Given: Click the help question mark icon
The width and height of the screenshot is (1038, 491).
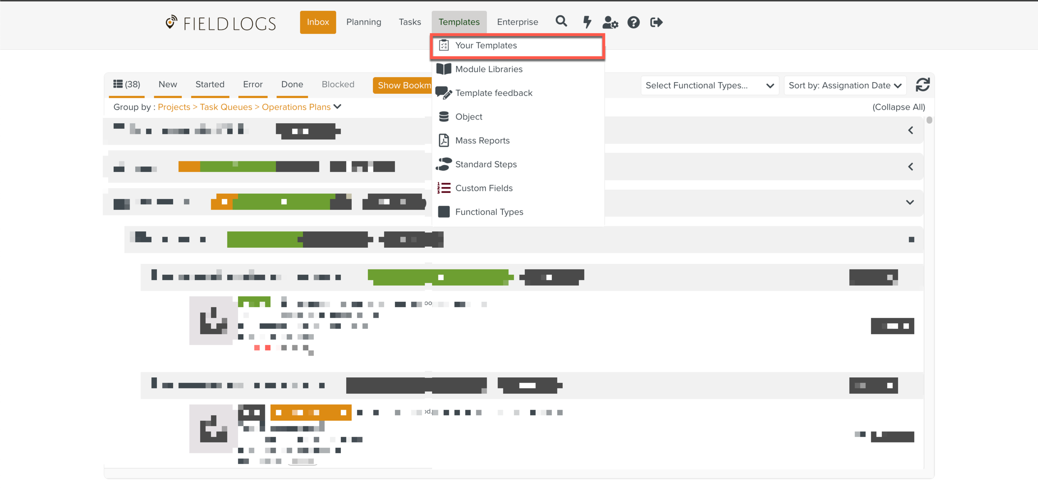Looking at the screenshot, I should (x=633, y=22).
